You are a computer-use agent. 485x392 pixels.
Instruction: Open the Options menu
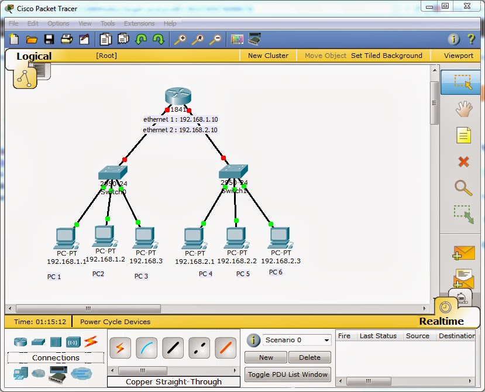tap(58, 23)
